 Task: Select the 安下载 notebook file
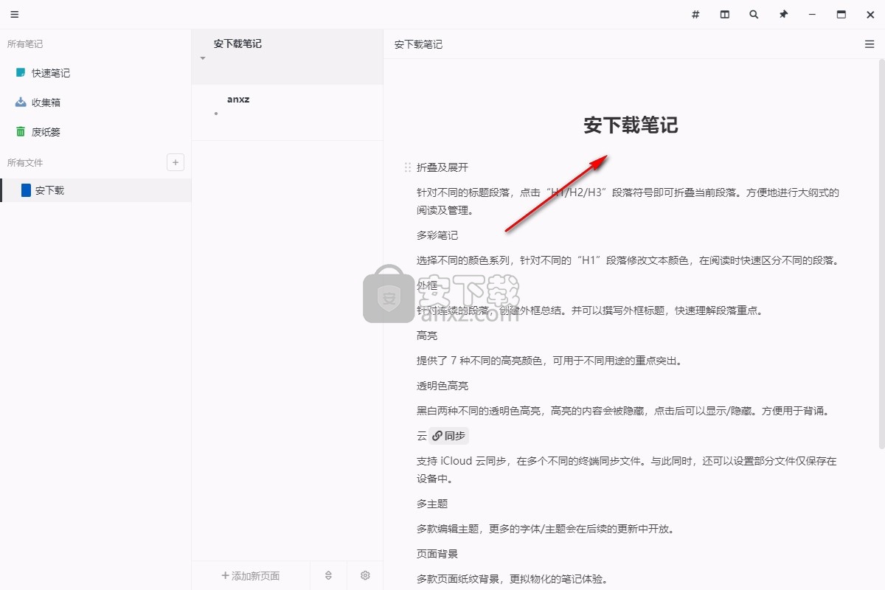pyautogui.click(x=96, y=190)
